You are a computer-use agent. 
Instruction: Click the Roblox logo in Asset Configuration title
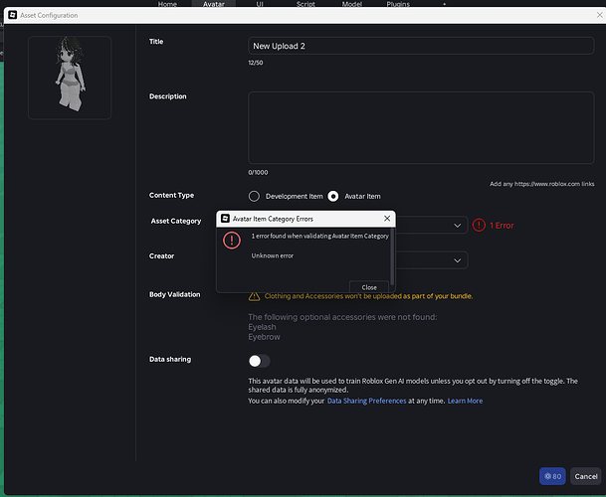(x=12, y=15)
